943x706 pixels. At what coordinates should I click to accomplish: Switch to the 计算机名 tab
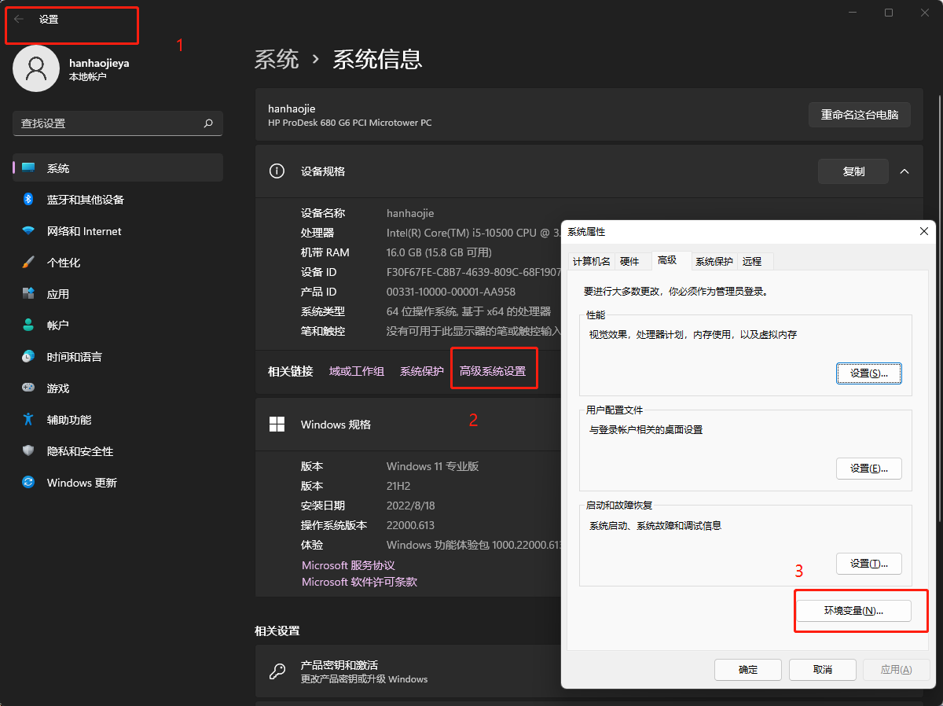pos(592,262)
